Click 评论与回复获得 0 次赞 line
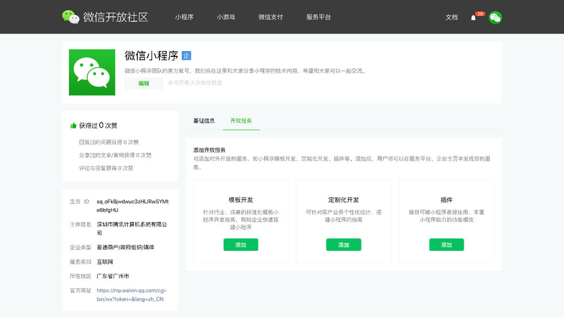The width and height of the screenshot is (564, 317). coord(106,168)
